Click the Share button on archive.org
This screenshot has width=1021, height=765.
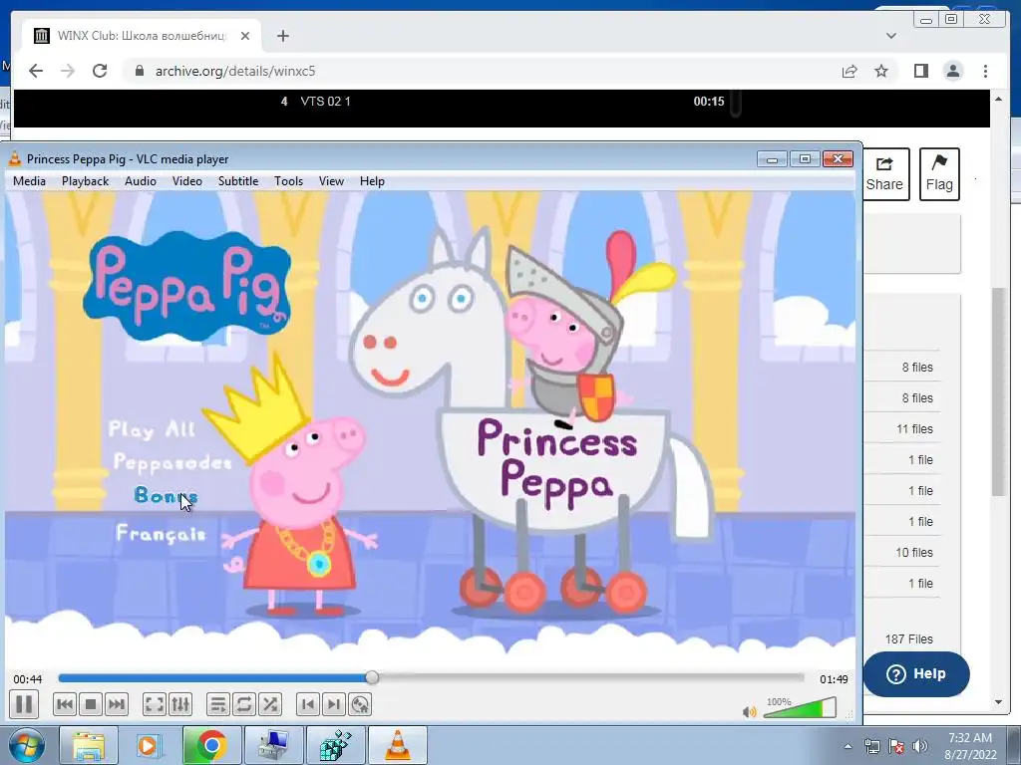[x=884, y=174]
